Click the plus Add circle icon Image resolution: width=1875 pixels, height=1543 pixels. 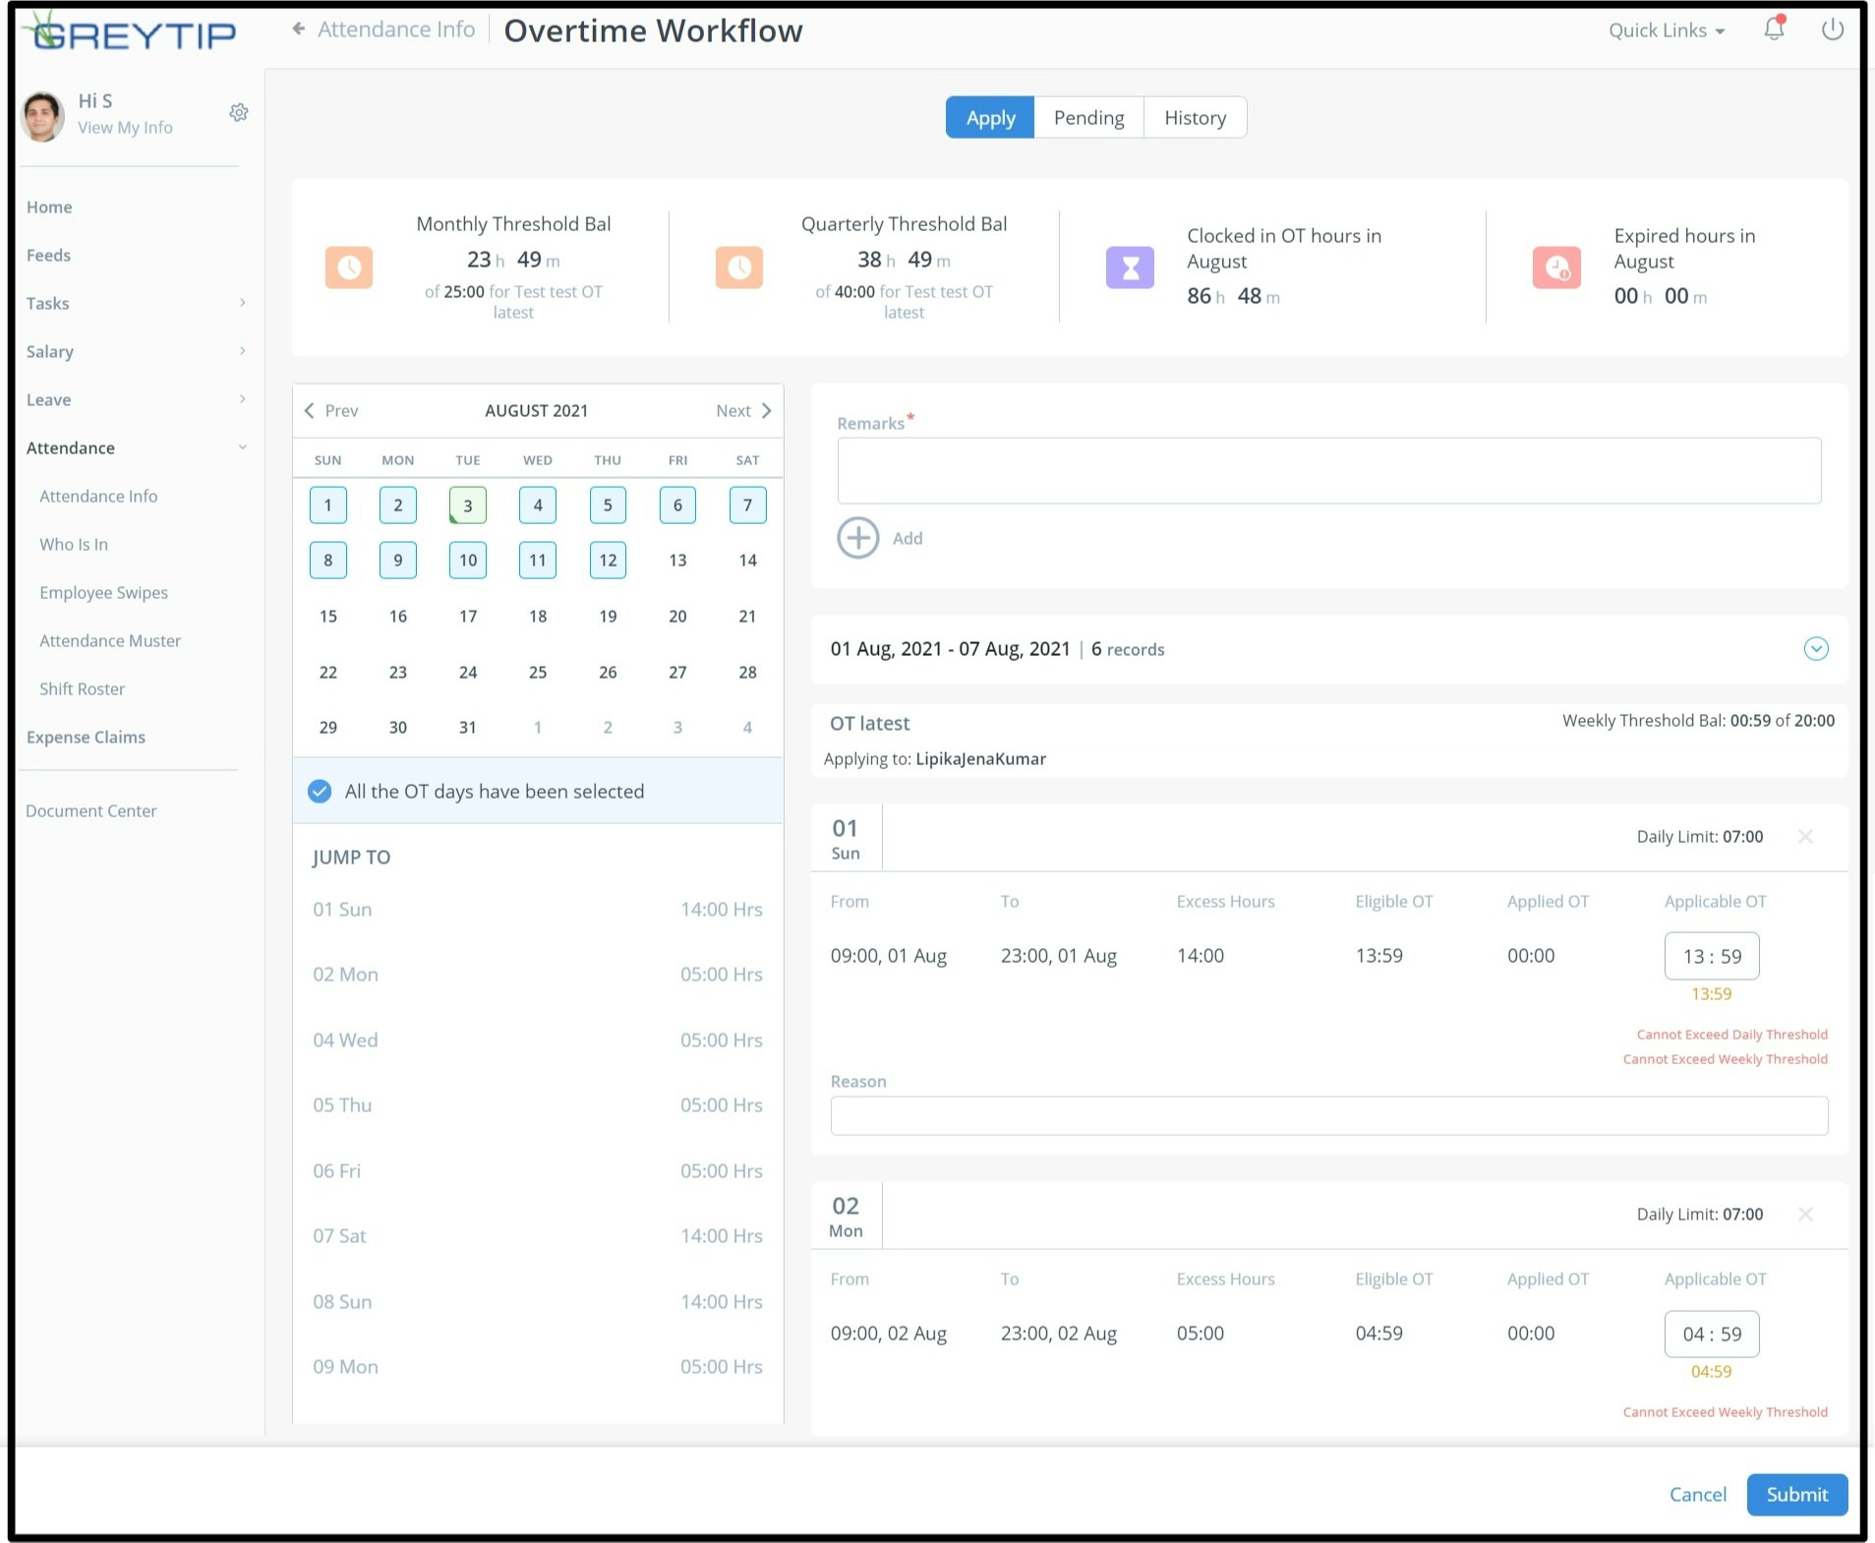click(857, 538)
